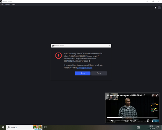Click the Roblox Studio logo in the main title bar
Image resolution: width=162 pixels, height=130 pixels.
(x=1, y=1)
